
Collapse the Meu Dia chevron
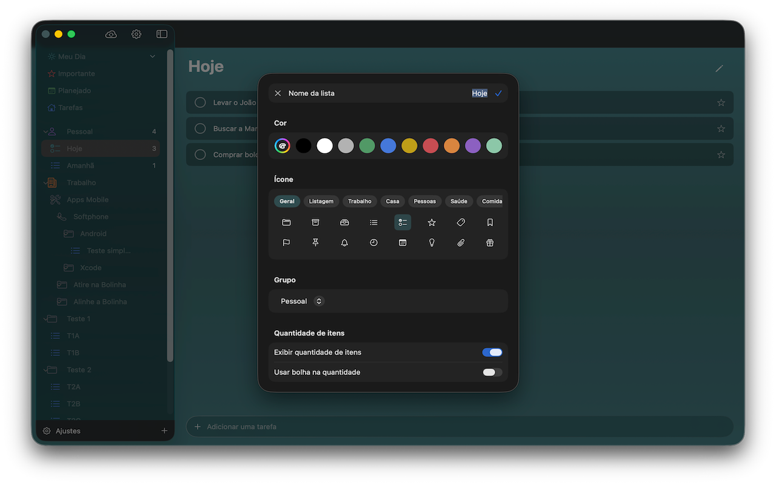pyautogui.click(x=152, y=56)
